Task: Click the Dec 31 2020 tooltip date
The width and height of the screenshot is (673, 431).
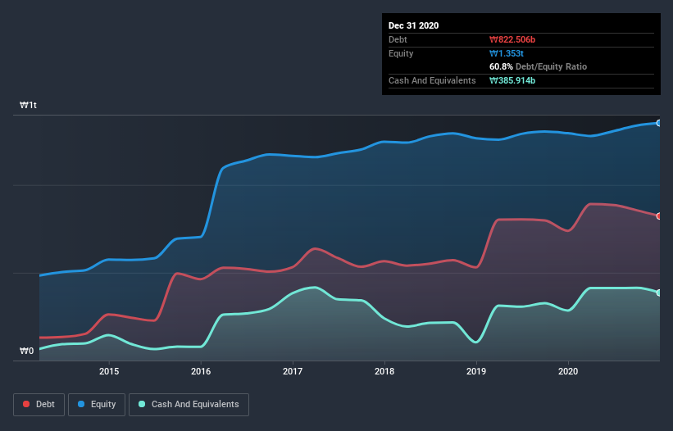Action: tap(413, 25)
